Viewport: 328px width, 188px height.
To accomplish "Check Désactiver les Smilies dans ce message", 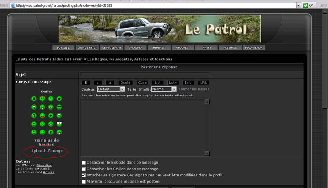I will (84, 169).
